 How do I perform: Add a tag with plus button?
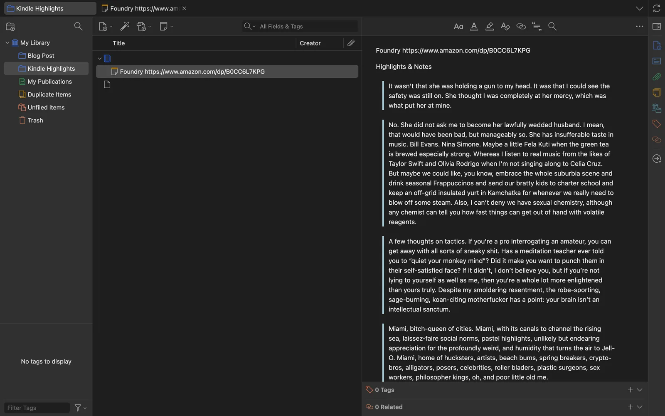631,390
